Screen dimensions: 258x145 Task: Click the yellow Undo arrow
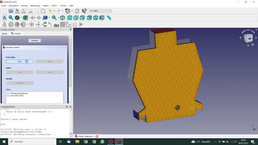point(50,11)
